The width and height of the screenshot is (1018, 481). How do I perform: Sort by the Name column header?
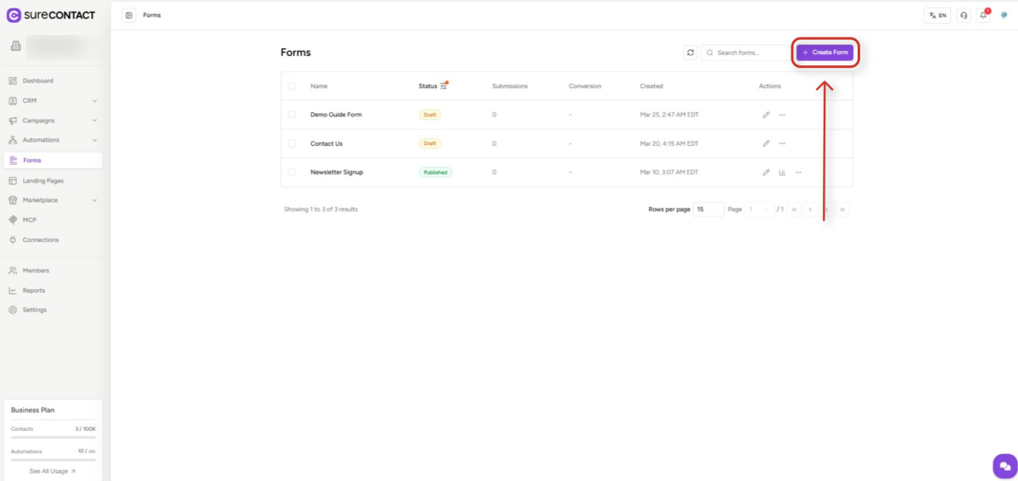319,86
